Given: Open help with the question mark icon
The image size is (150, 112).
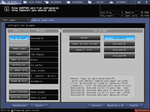Looking at the screenshot, I should click(x=146, y=2).
